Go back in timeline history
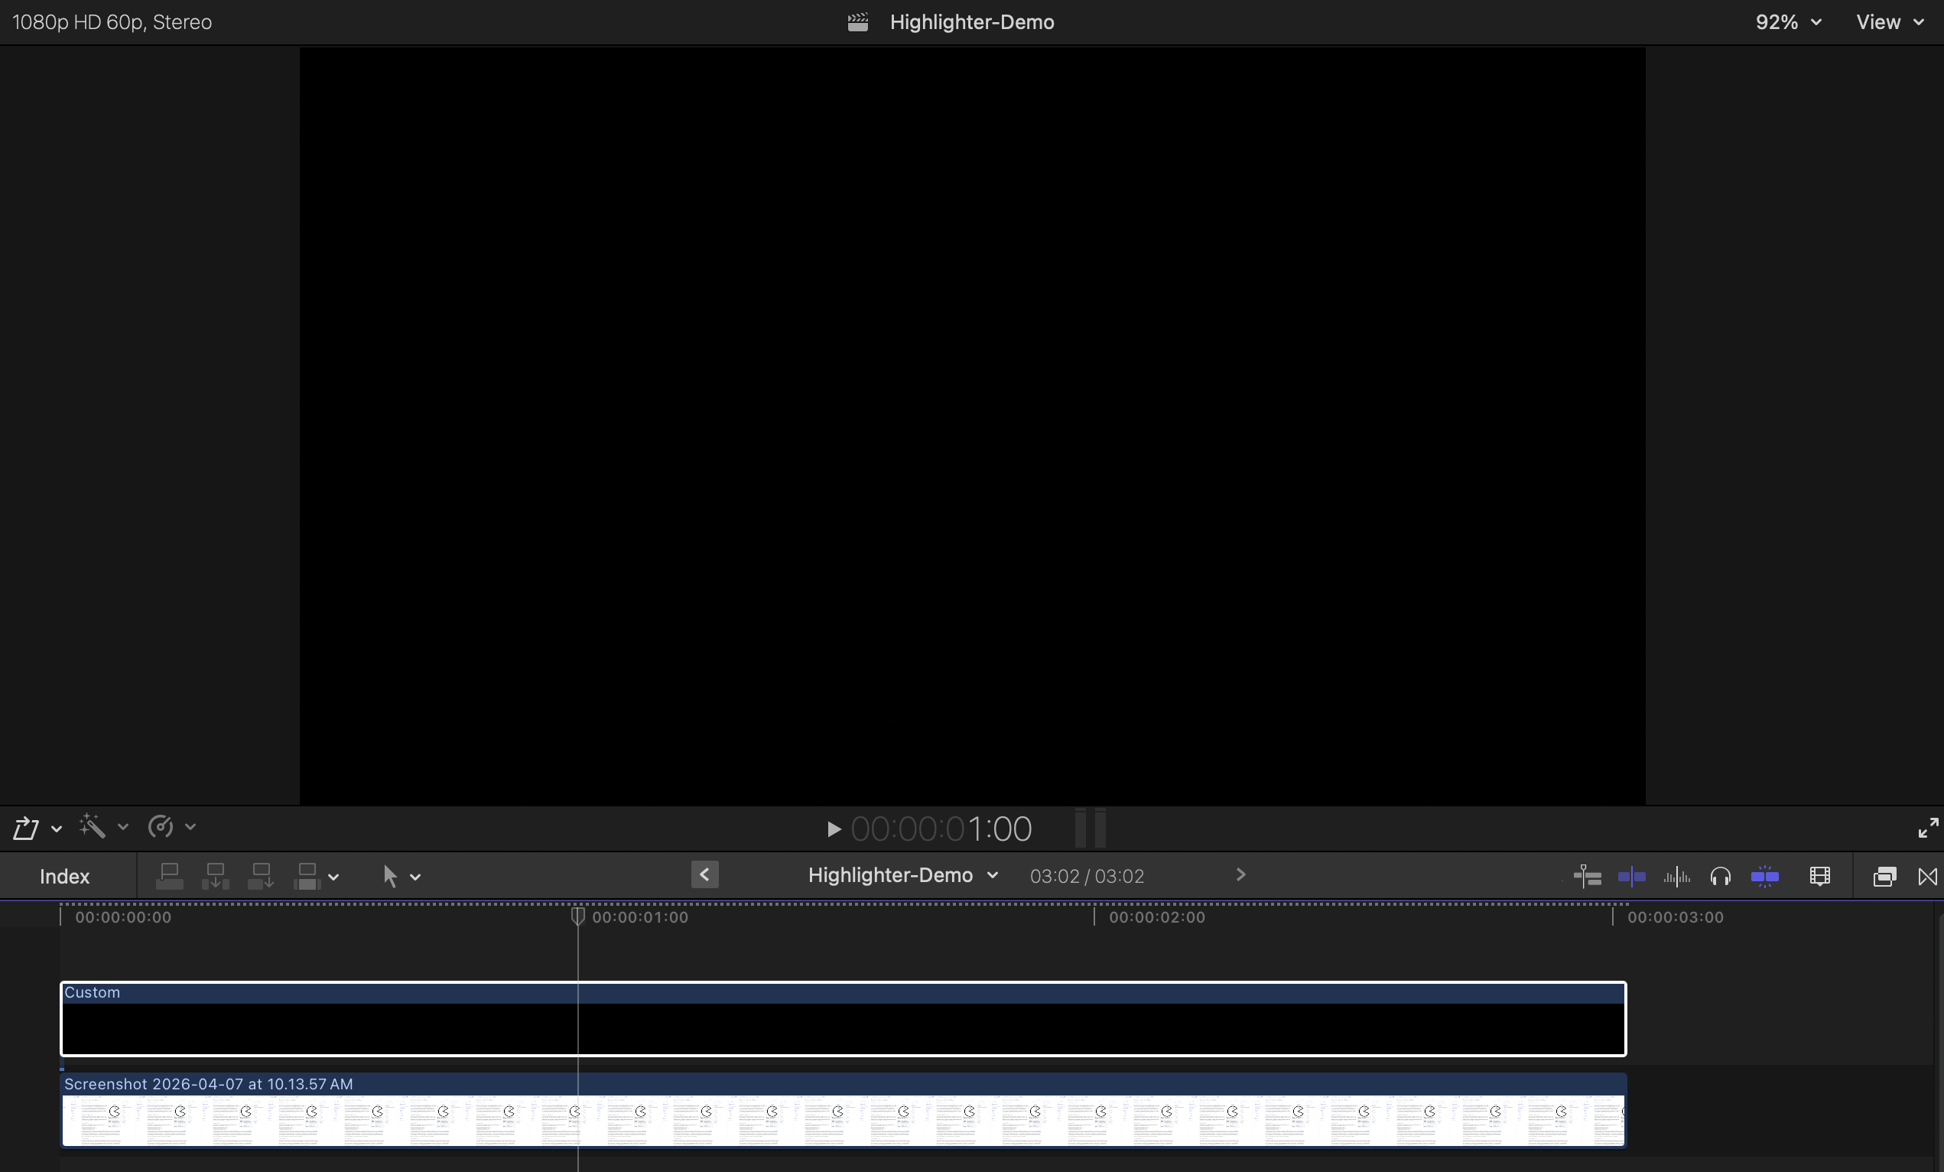The height and width of the screenshot is (1172, 1944). click(x=704, y=874)
